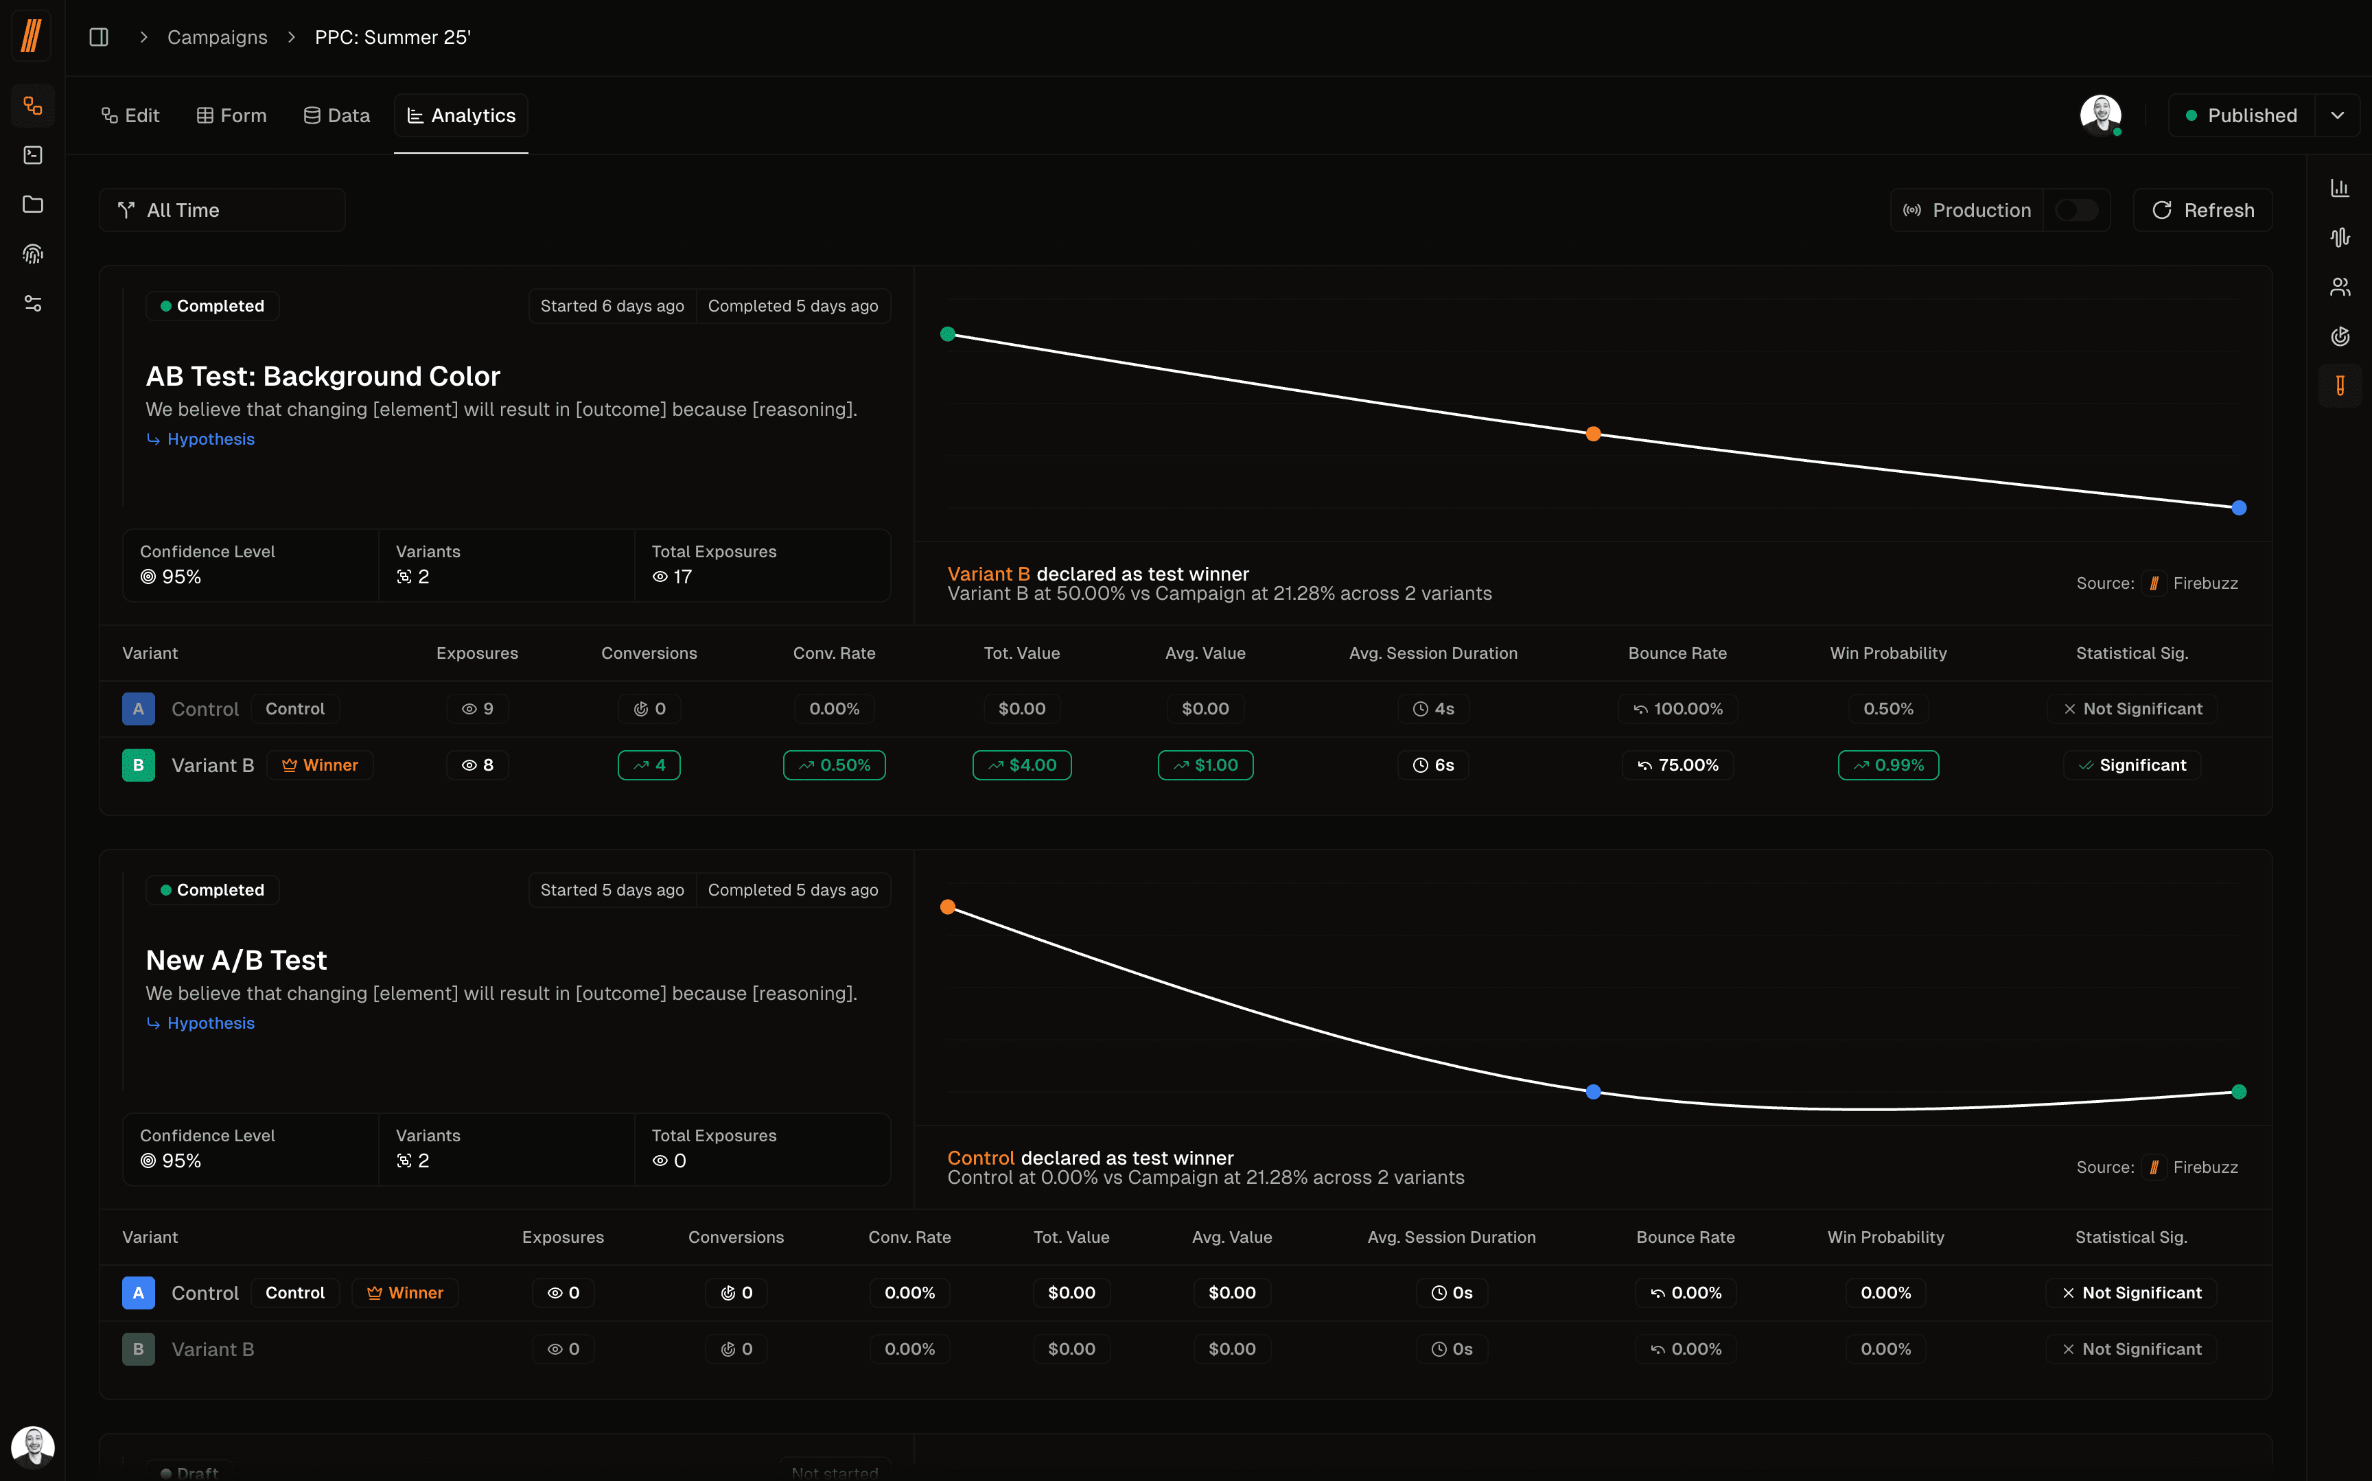Screen dimensions: 2372x1481
Task: Switch to the Form tab
Action: (x=231, y=115)
